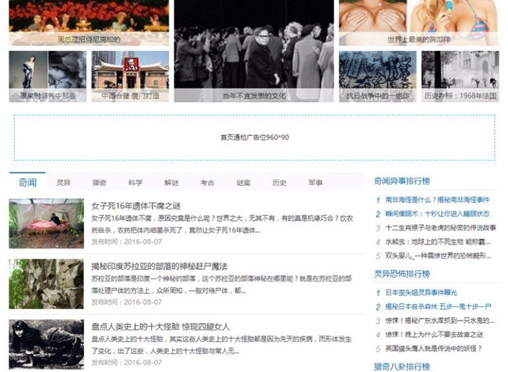Screen dimensions: 508x372
Task: Click thumbnail of the 十大怪胎 article
Action: [46, 344]
